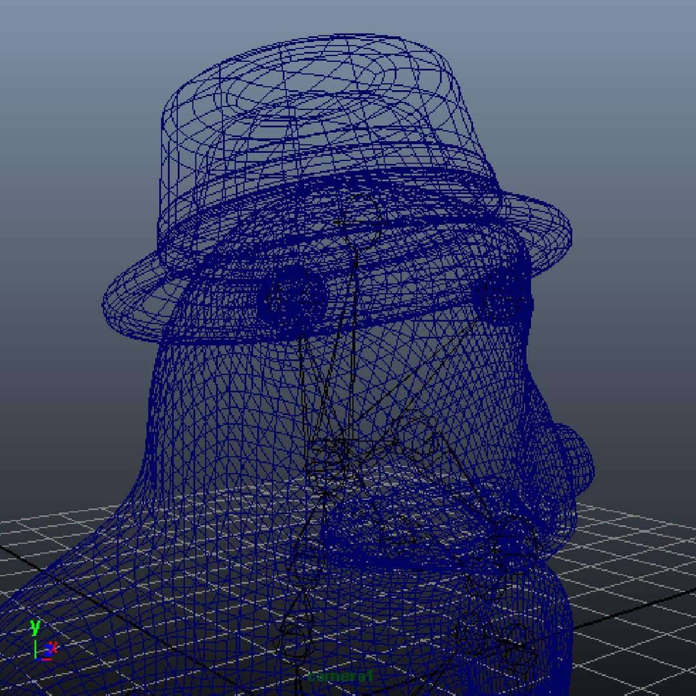Click the camera1 label in viewport

point(340,677)
